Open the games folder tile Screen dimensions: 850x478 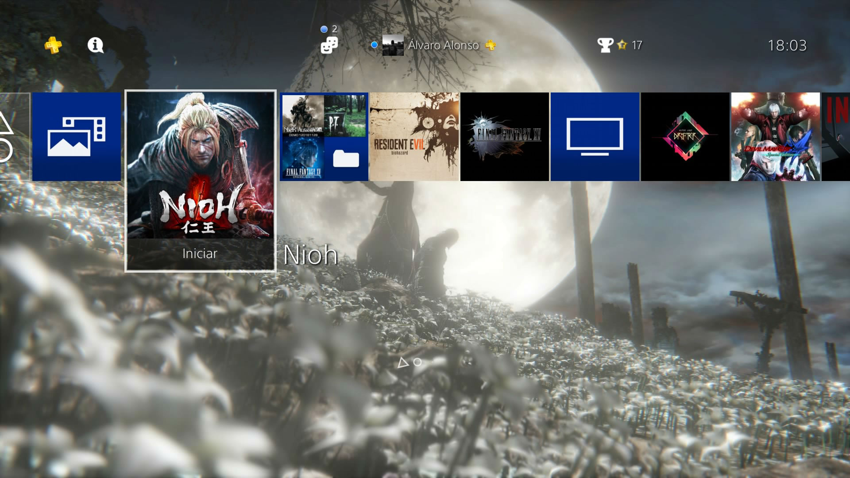tap(324, 137)
